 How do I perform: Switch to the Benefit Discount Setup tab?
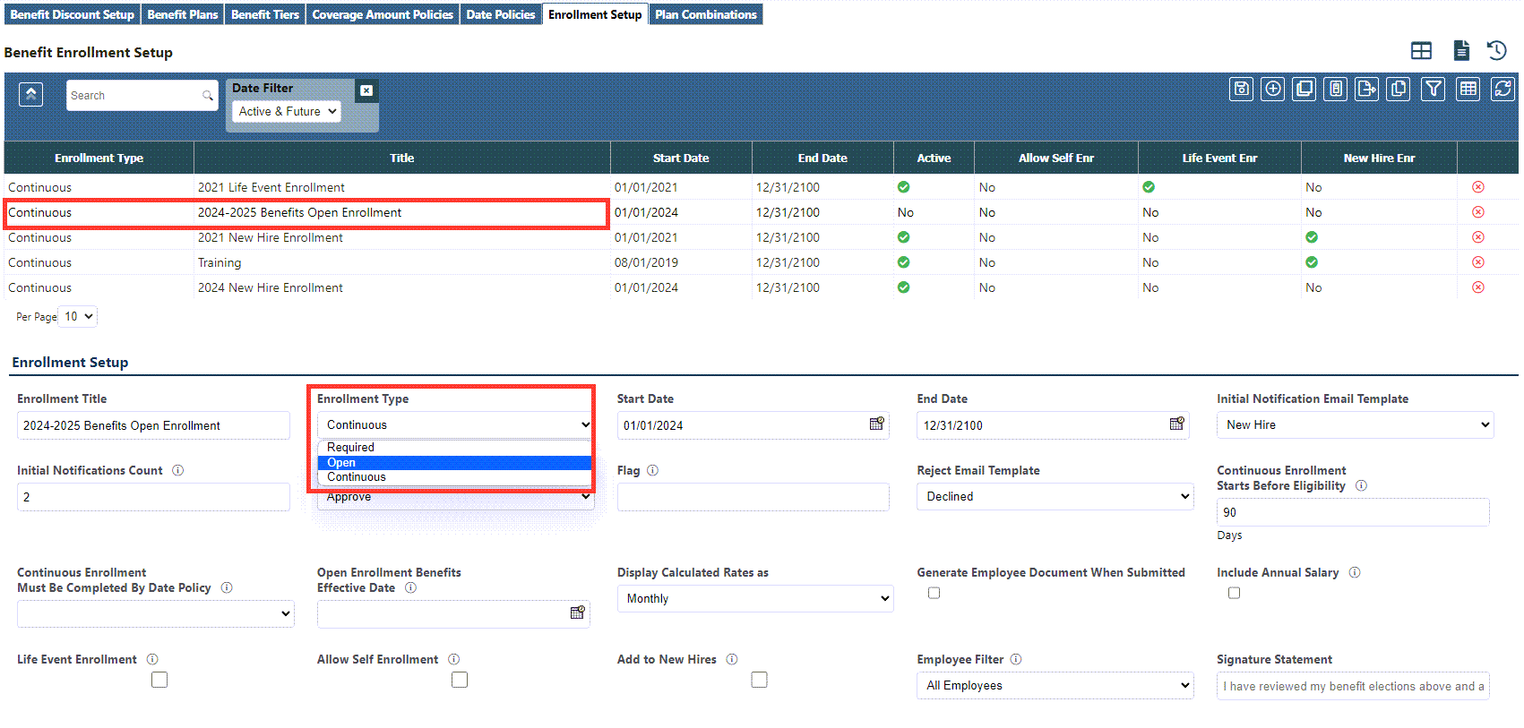[x=72, y=14]
